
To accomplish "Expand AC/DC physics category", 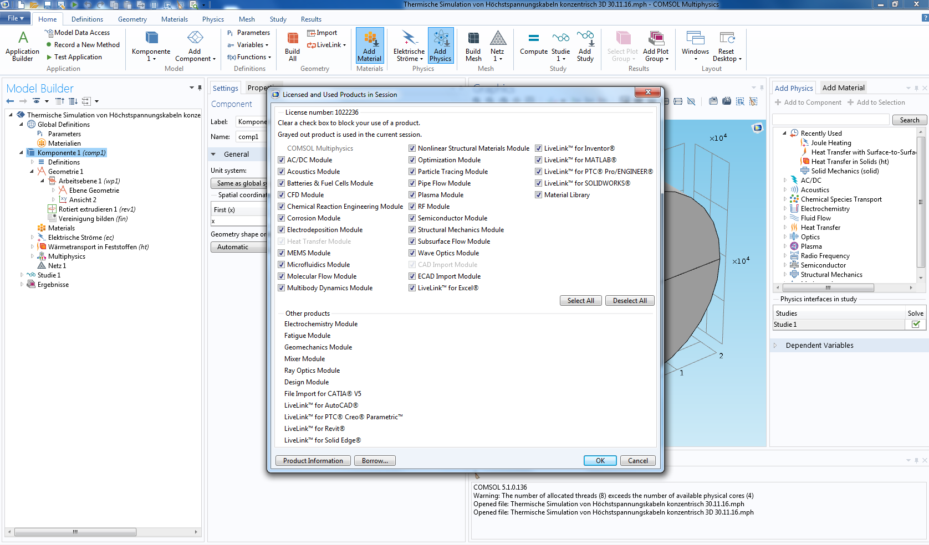I will 785,181.
